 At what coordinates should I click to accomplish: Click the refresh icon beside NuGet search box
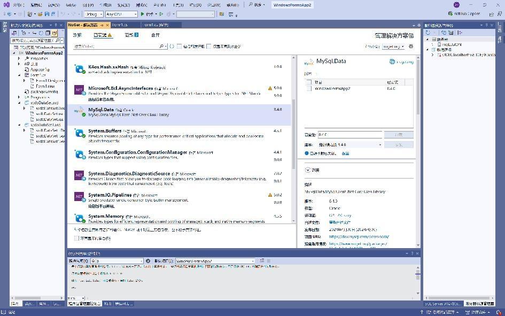pyautogui.click(x=172, y=47)
